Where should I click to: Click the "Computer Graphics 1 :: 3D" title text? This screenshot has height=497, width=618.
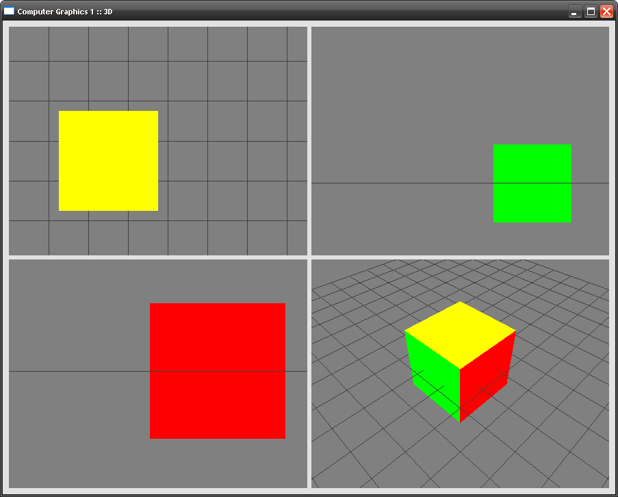[x=65, y=12]
